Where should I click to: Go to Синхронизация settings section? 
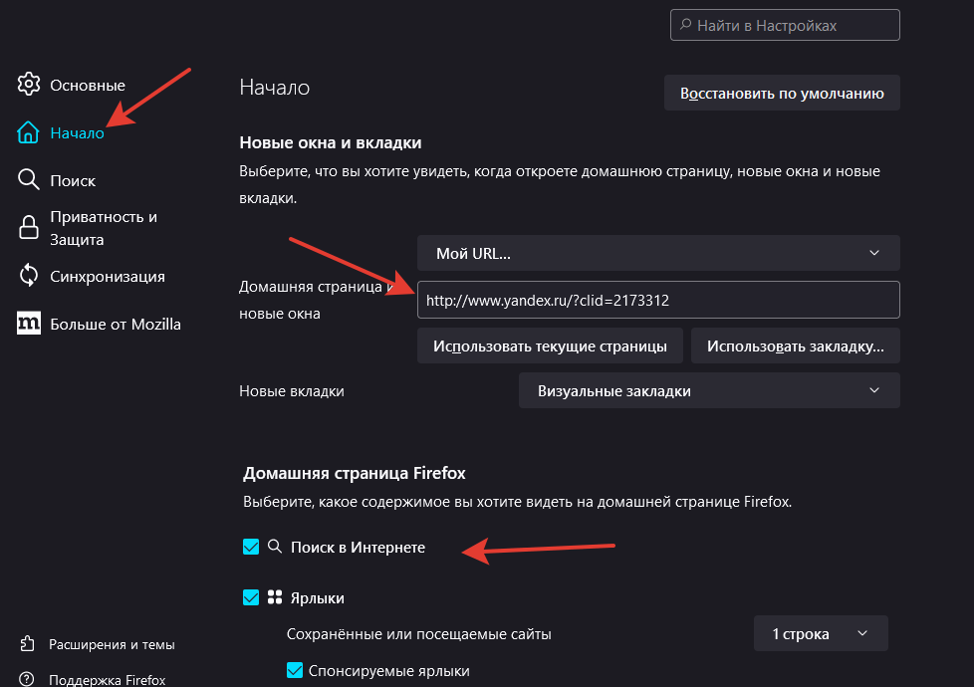pos(110,276)
